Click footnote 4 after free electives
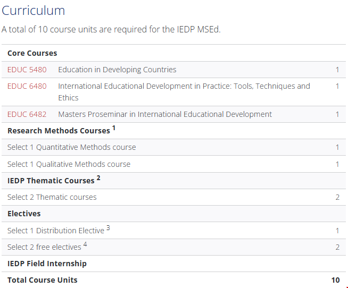This screenshot has width=348, height=288. (x=85, y=245)
